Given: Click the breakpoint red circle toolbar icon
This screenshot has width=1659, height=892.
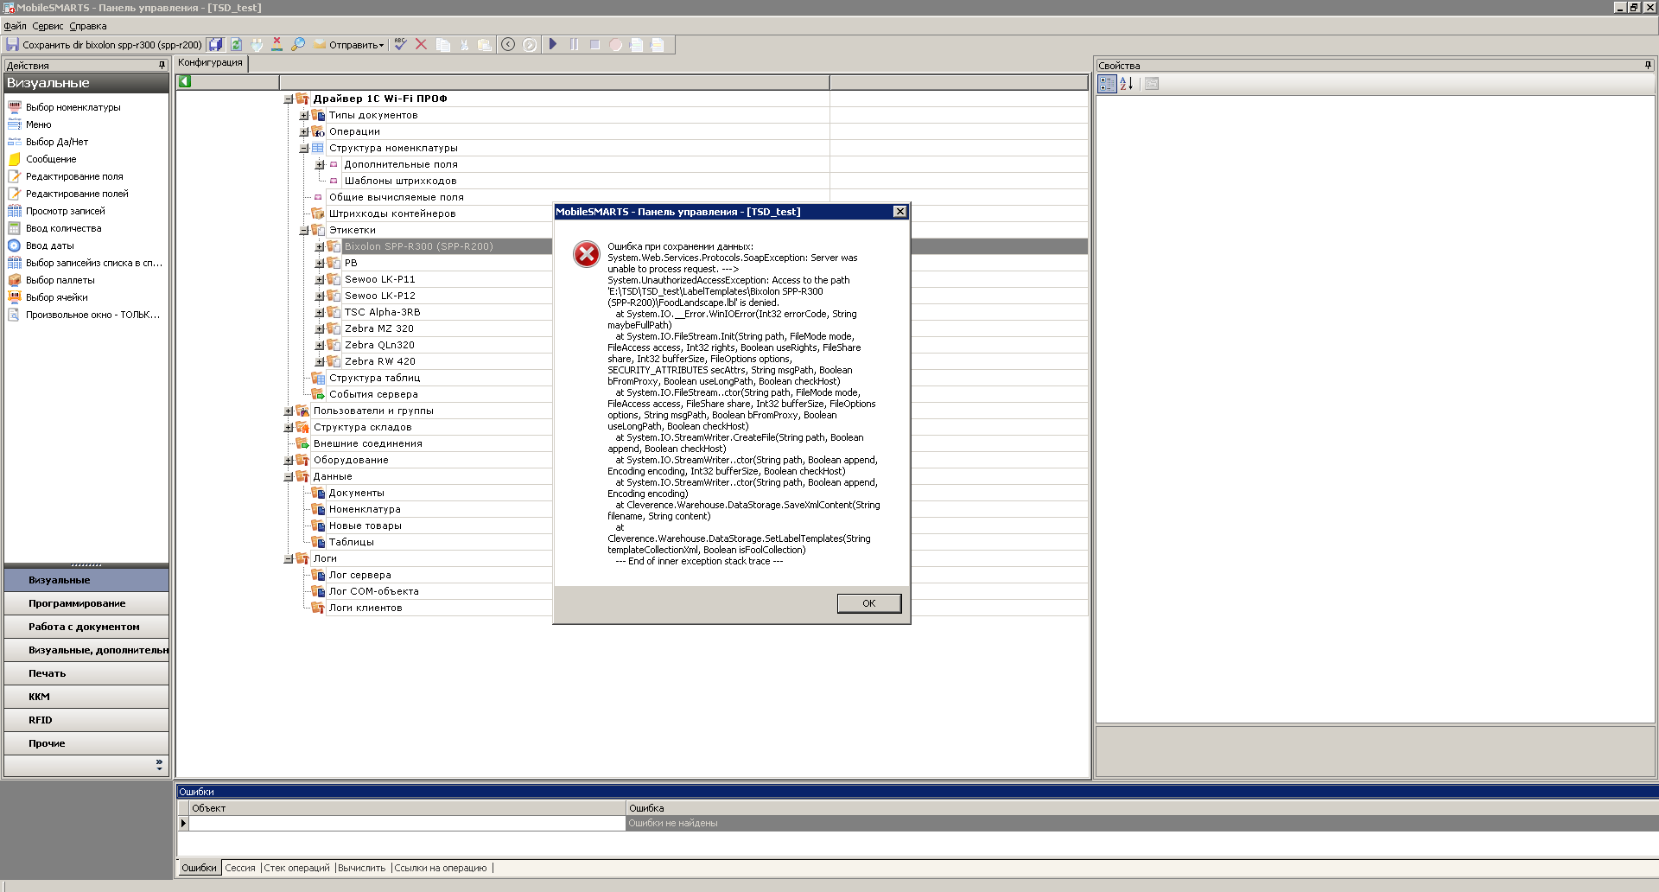Looking at the screenshot, I should (616, 44).
